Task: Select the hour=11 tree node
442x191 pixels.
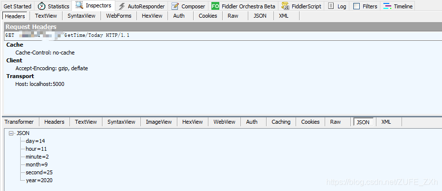Action: [36, 149]
